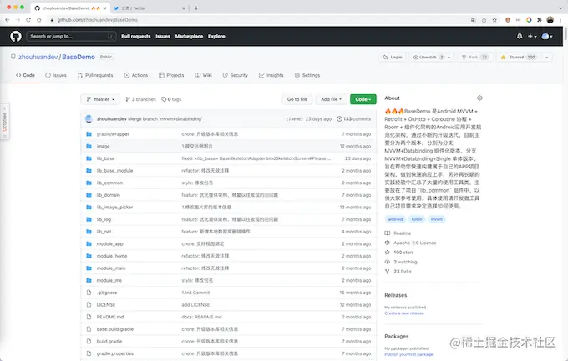The height and width of the screenshot is (361, 568).
Task: Open the Projects tab
Action: coord(171,75)
